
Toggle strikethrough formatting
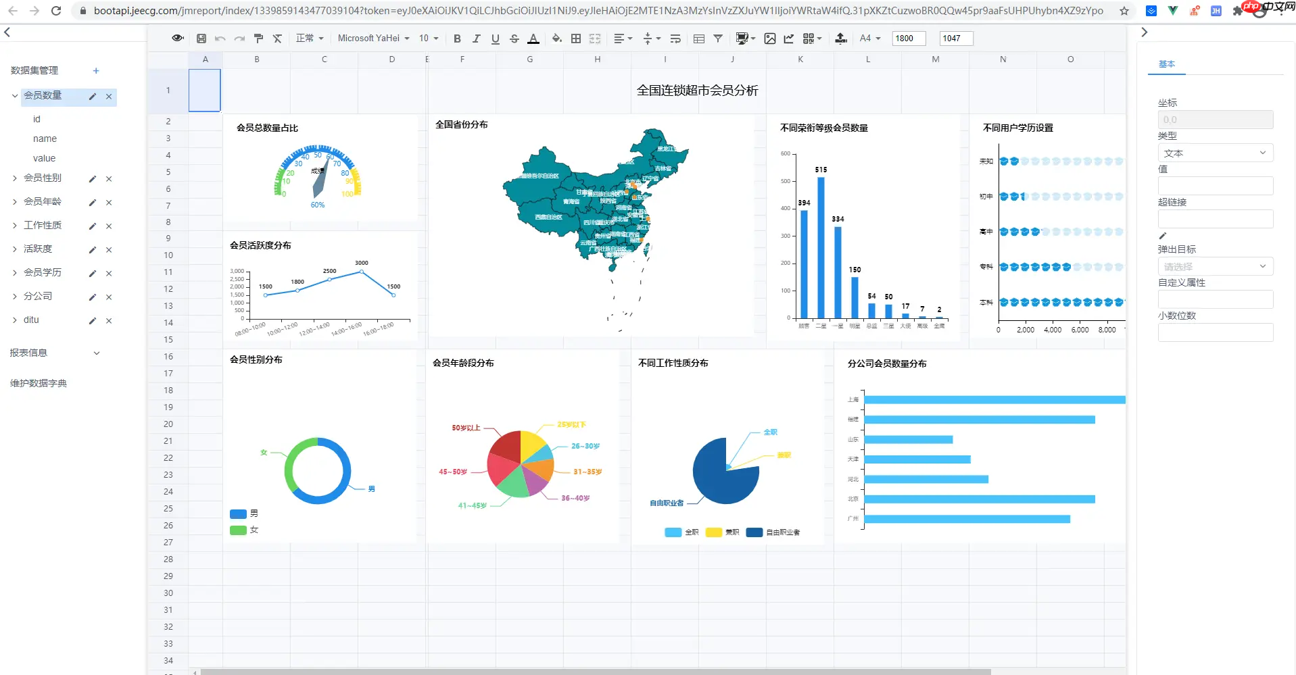point(514,38)
